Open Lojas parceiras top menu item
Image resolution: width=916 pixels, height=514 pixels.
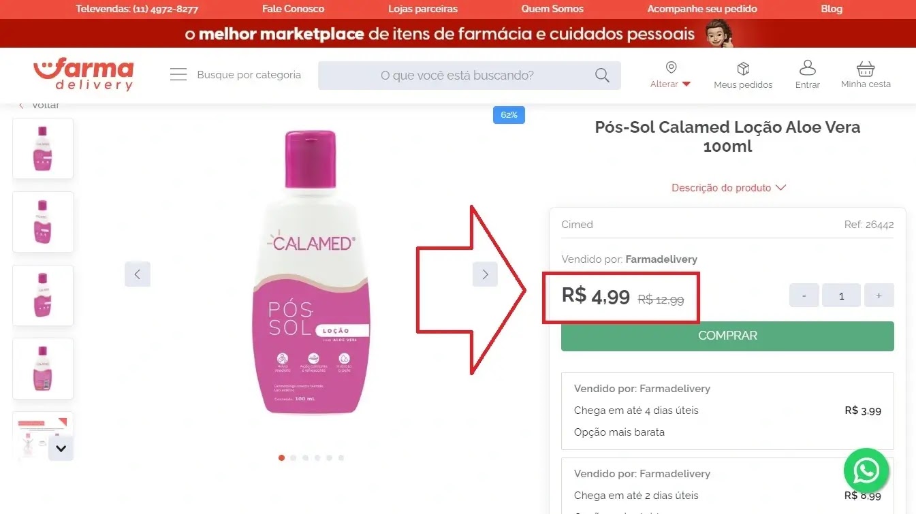tap(423, 9)
